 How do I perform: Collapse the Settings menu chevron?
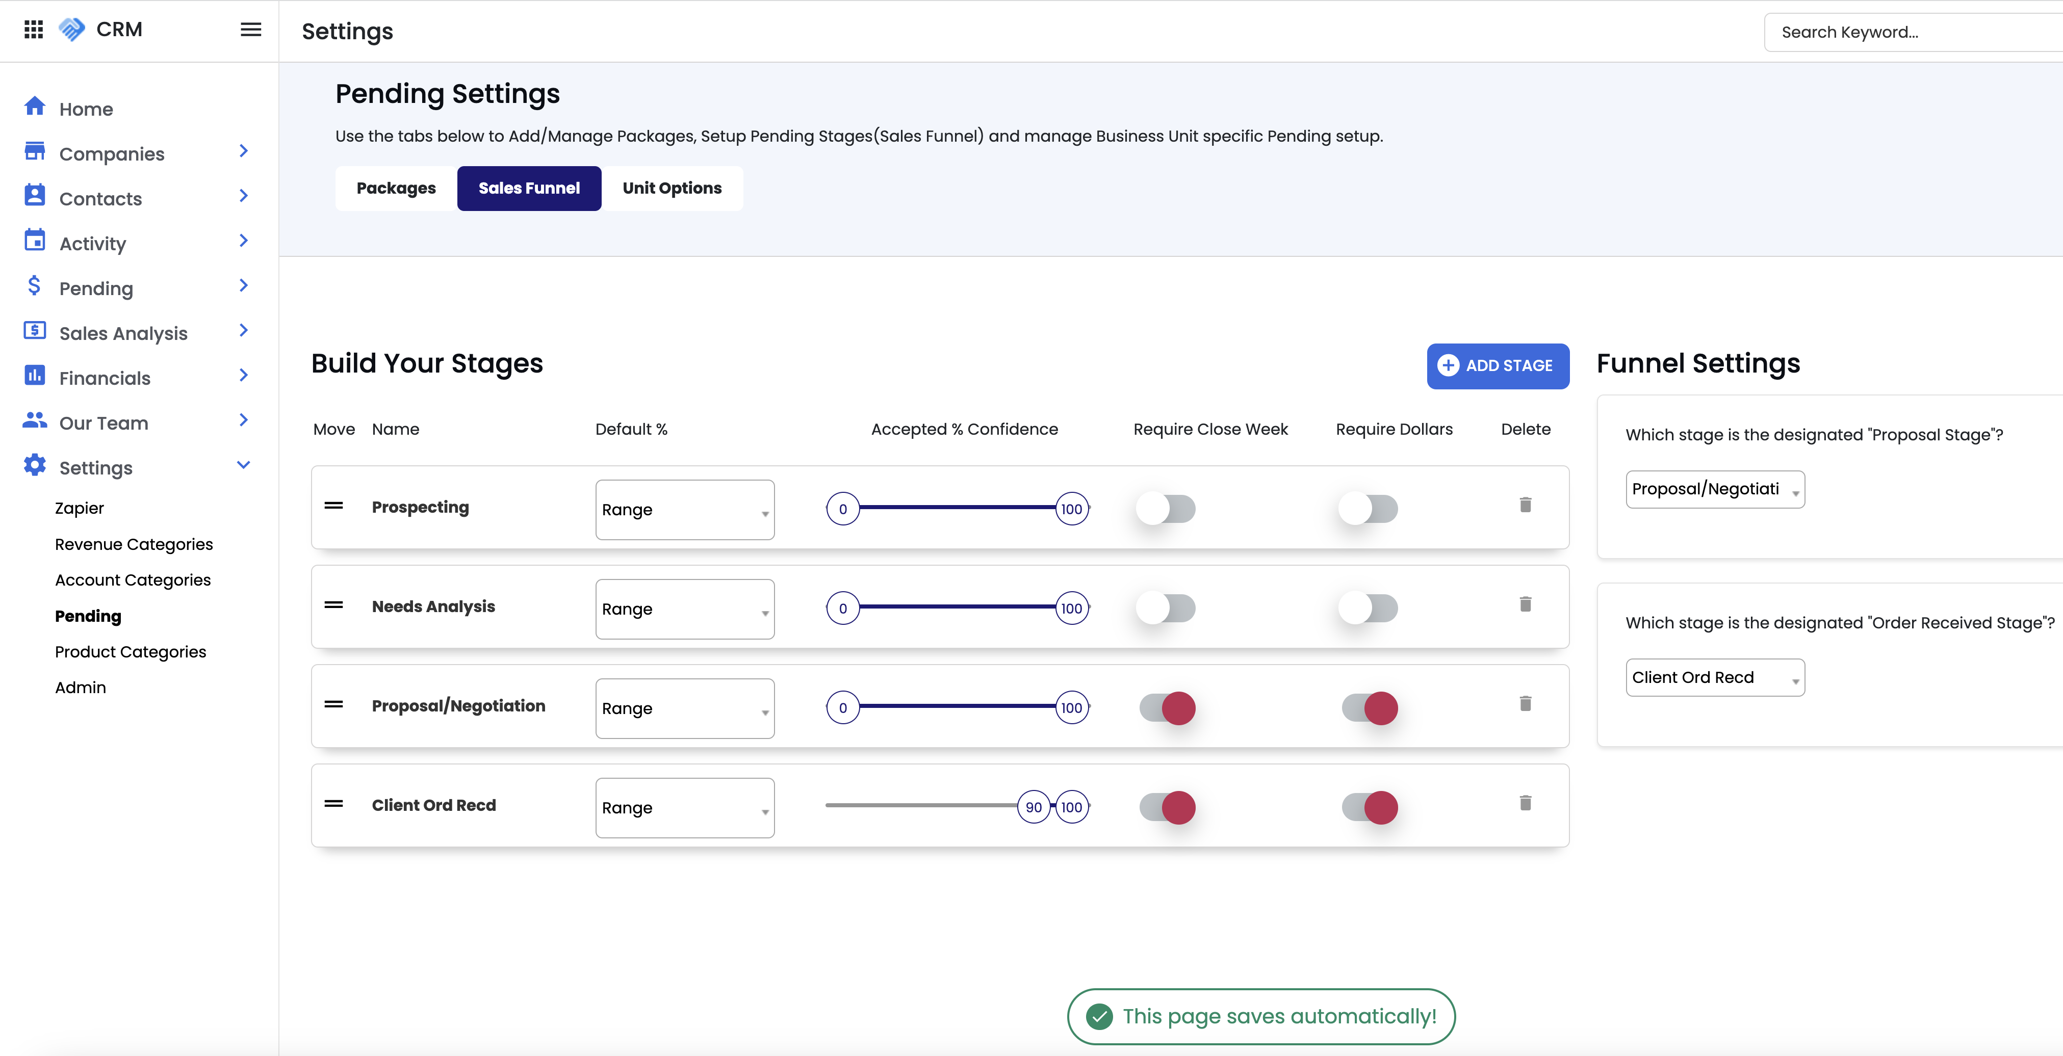pyautogui.click(x=243, y=465)
